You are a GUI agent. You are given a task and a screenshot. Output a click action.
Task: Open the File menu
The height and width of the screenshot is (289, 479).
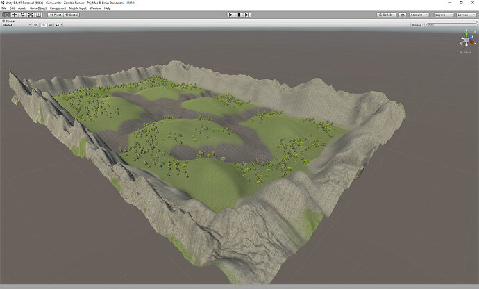tap(4, 8)
